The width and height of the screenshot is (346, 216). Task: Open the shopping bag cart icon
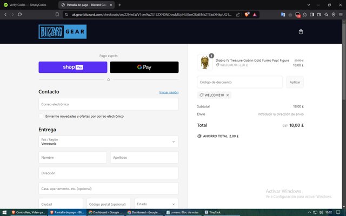301,32
